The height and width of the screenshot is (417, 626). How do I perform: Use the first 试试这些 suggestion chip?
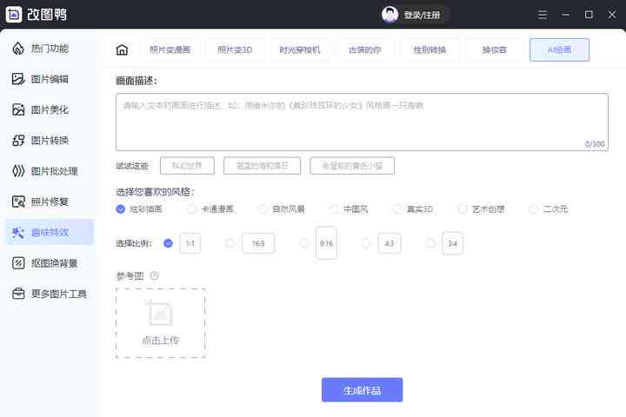coord(187,166)
